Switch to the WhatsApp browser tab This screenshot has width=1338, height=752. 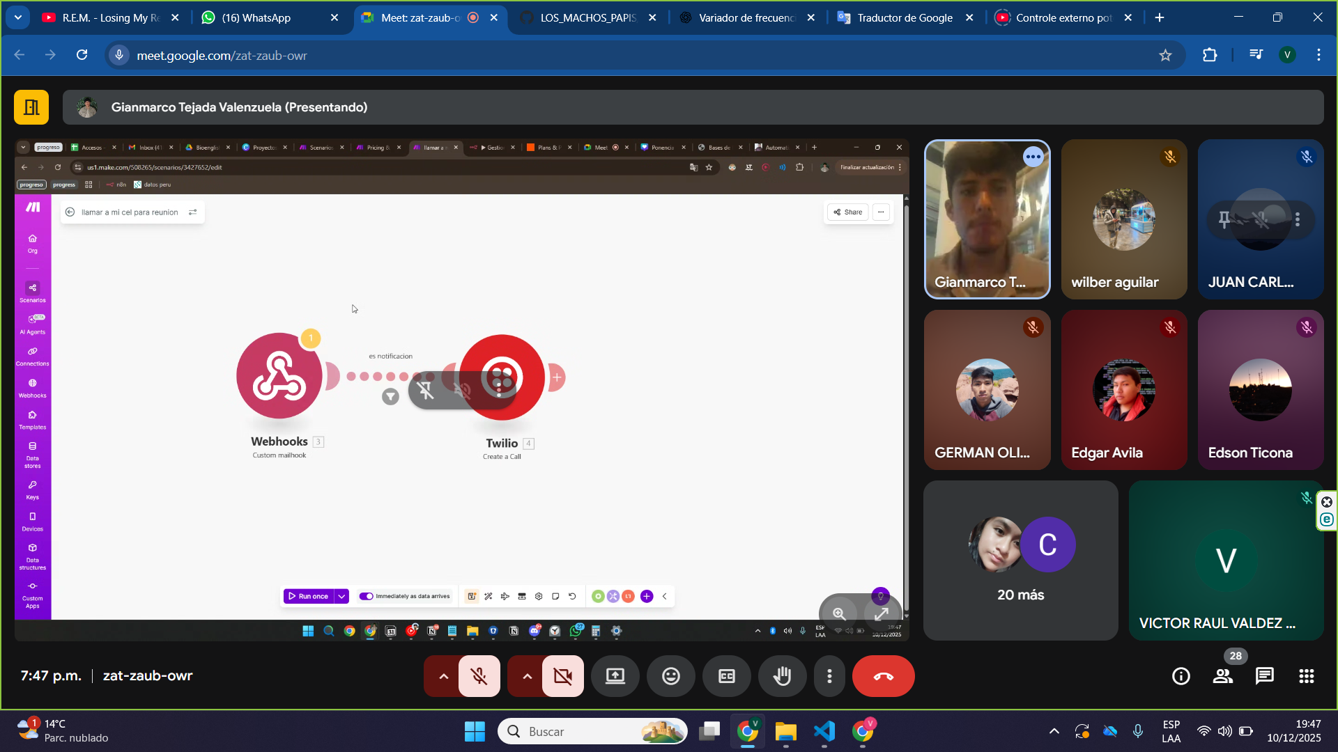[x=256, y=17]
